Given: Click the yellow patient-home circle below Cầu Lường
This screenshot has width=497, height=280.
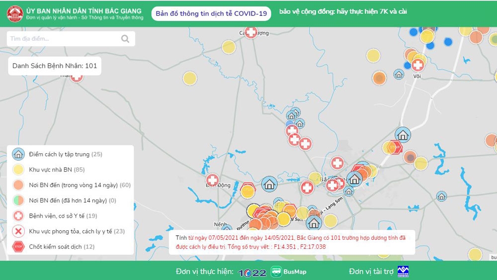Looking at the screenshot, I should [229, 47].
